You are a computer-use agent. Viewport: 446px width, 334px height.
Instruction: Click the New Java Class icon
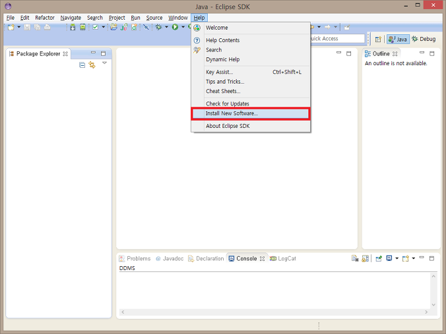[134, 27]
